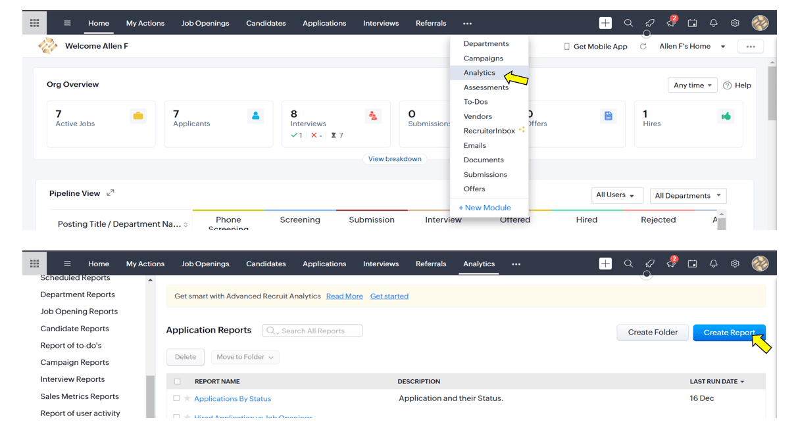Choose Campaigns from the modules dropdown menu
The image size is (796, 445).
click(x=484, y=59)
